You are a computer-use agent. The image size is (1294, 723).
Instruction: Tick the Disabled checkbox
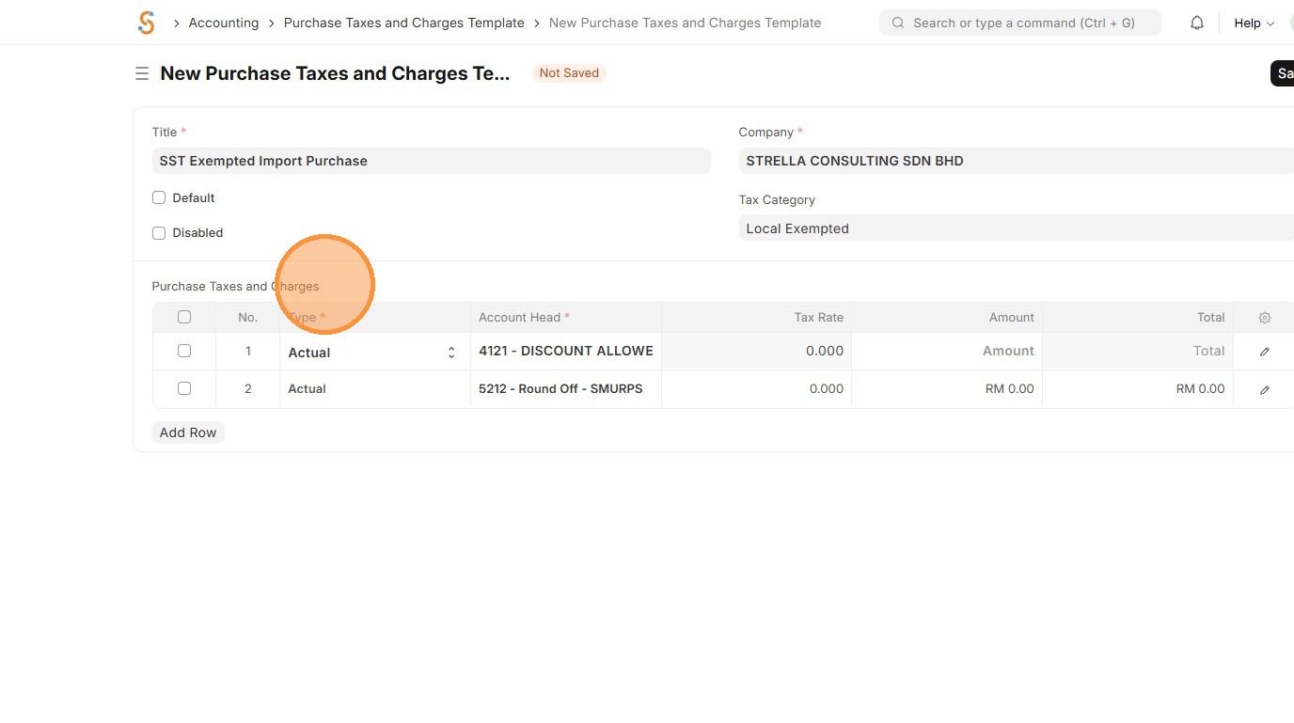(159, 232)
